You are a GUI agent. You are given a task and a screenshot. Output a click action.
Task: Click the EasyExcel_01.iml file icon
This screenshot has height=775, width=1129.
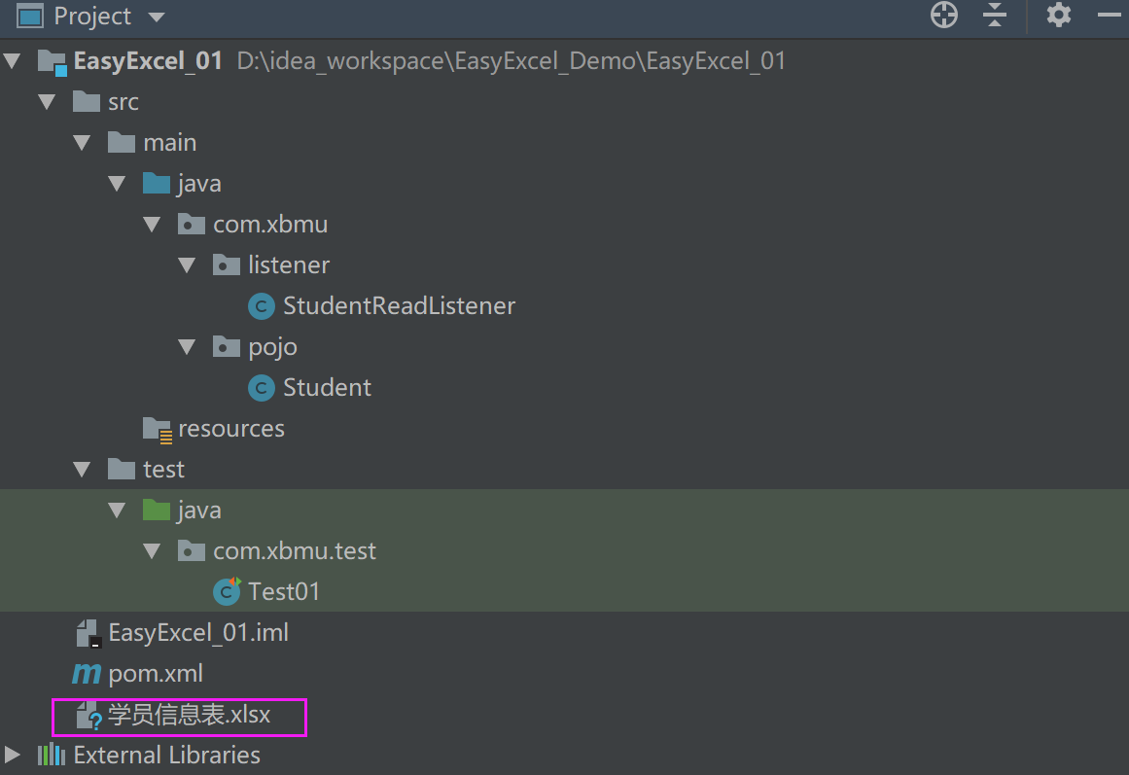click(x=88, y=633)
